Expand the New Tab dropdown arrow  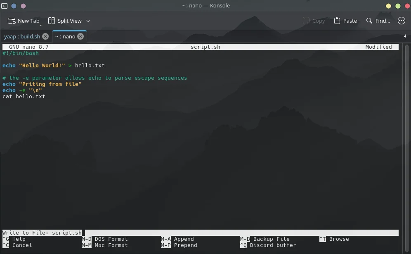(40, 25)
